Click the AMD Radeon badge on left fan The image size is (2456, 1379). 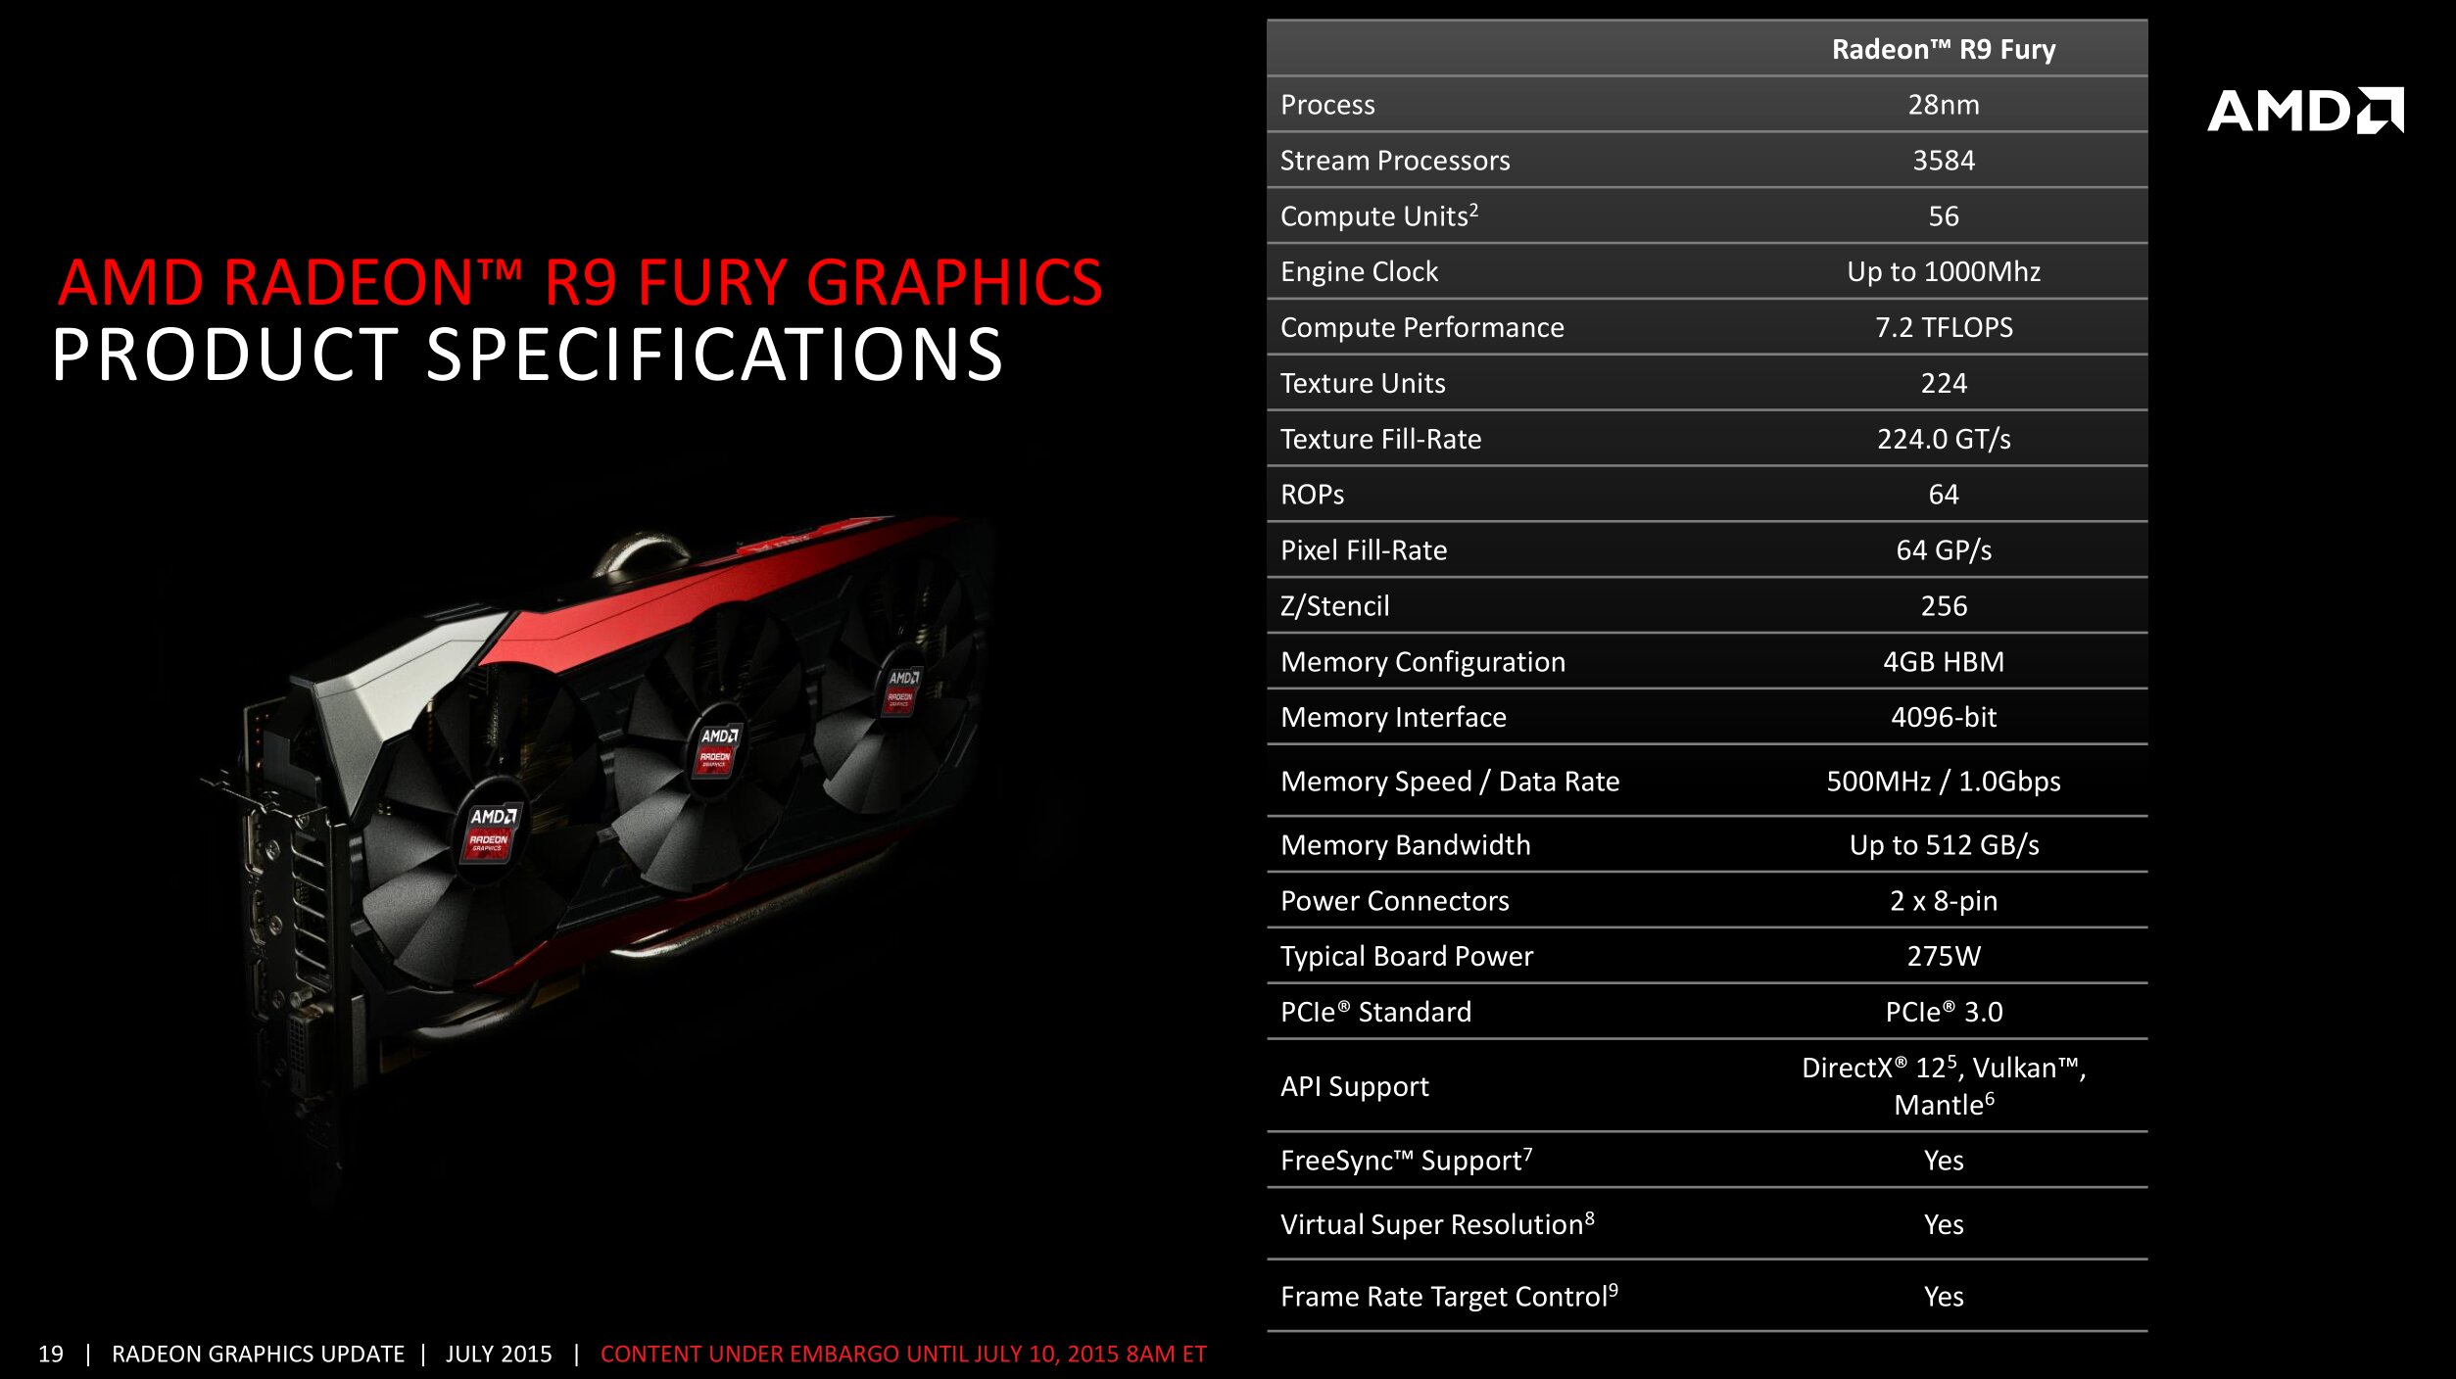tap(490, 832)
